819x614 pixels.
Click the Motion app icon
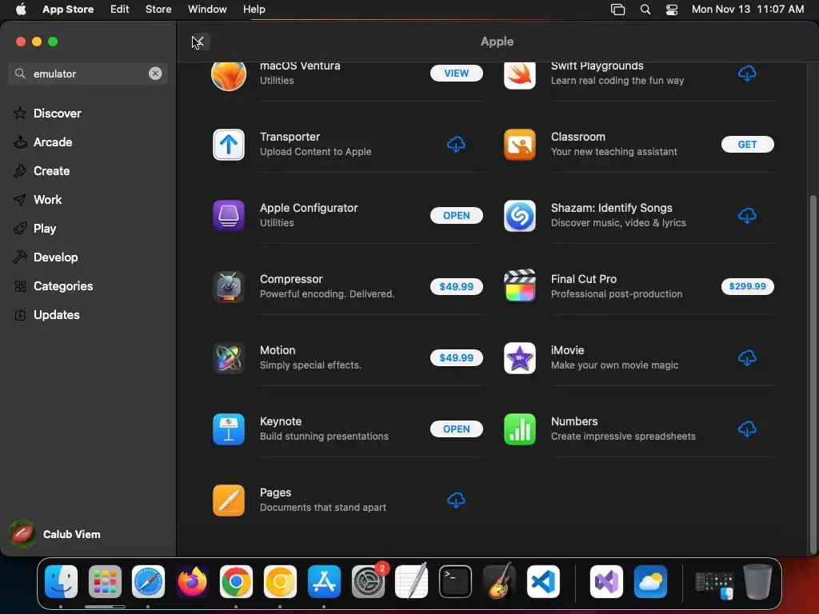(228, 357)
